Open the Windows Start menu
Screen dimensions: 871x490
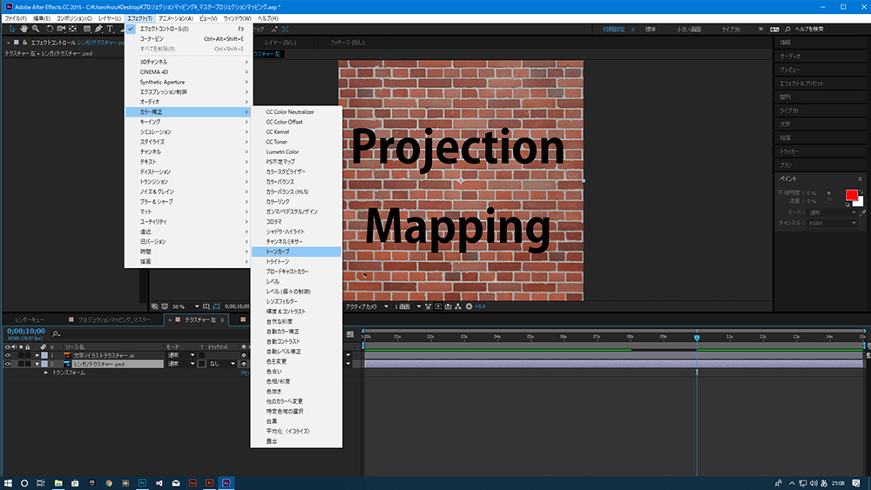pyautogui.click(x=8, y=482)
